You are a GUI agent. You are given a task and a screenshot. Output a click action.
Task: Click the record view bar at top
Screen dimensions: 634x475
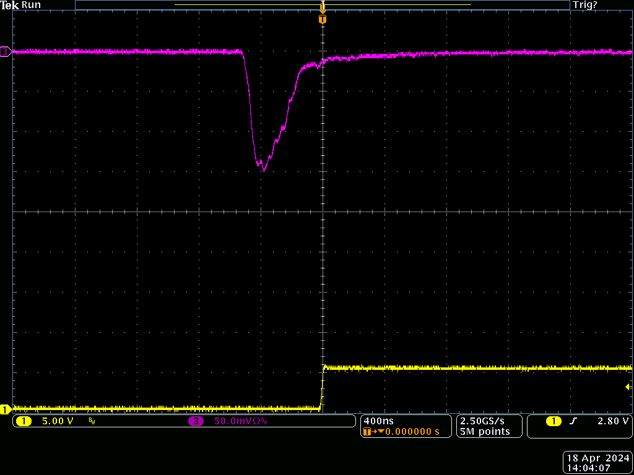click(x=322, y=5)
